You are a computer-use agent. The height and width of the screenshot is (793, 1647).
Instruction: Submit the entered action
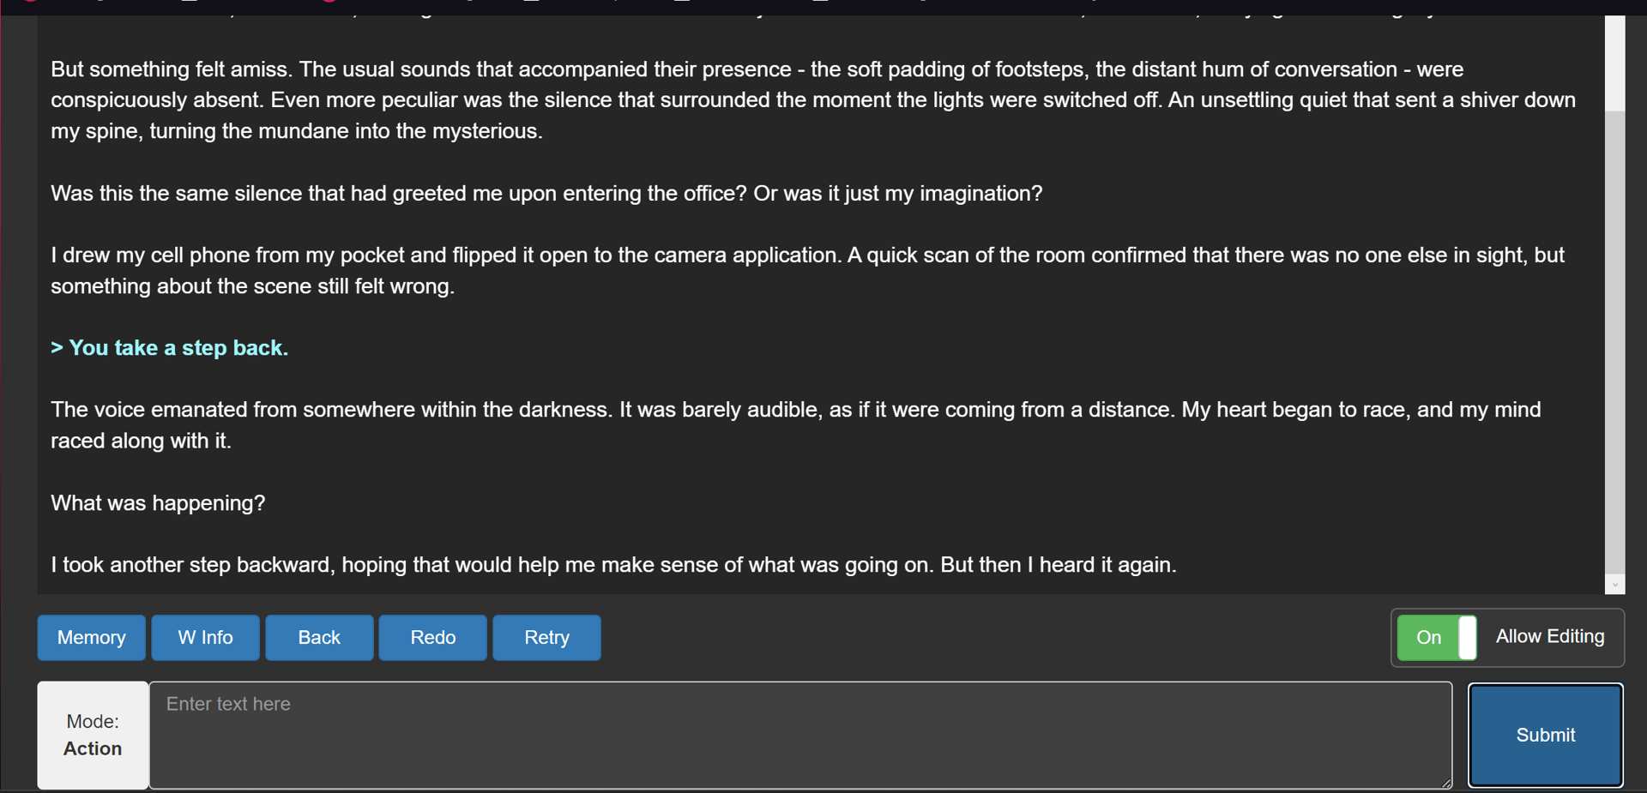(1545, 735)
